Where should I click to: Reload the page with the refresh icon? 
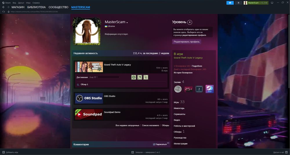[x=3, y=12]
